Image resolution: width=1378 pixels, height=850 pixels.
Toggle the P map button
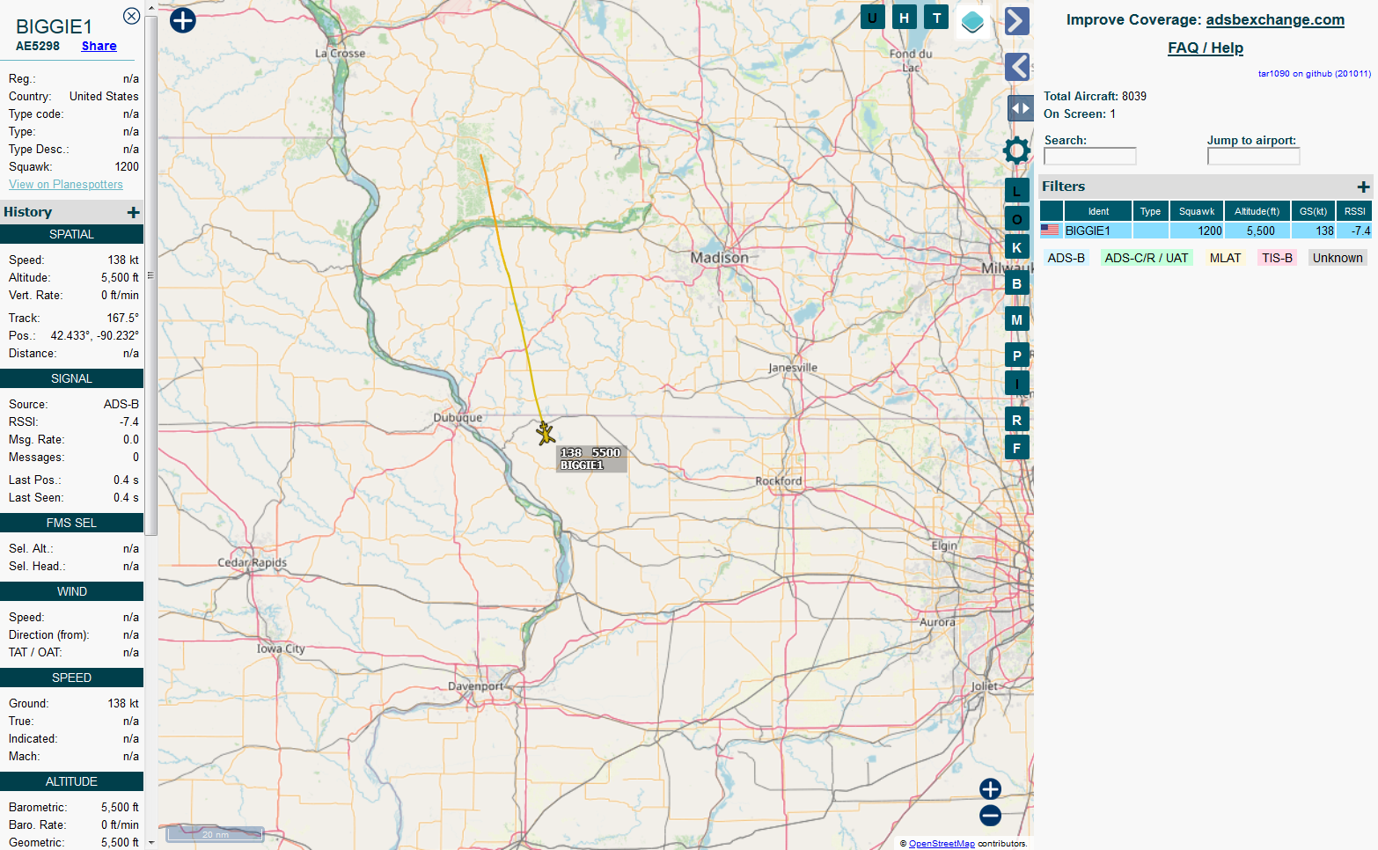pos(1017,355)
